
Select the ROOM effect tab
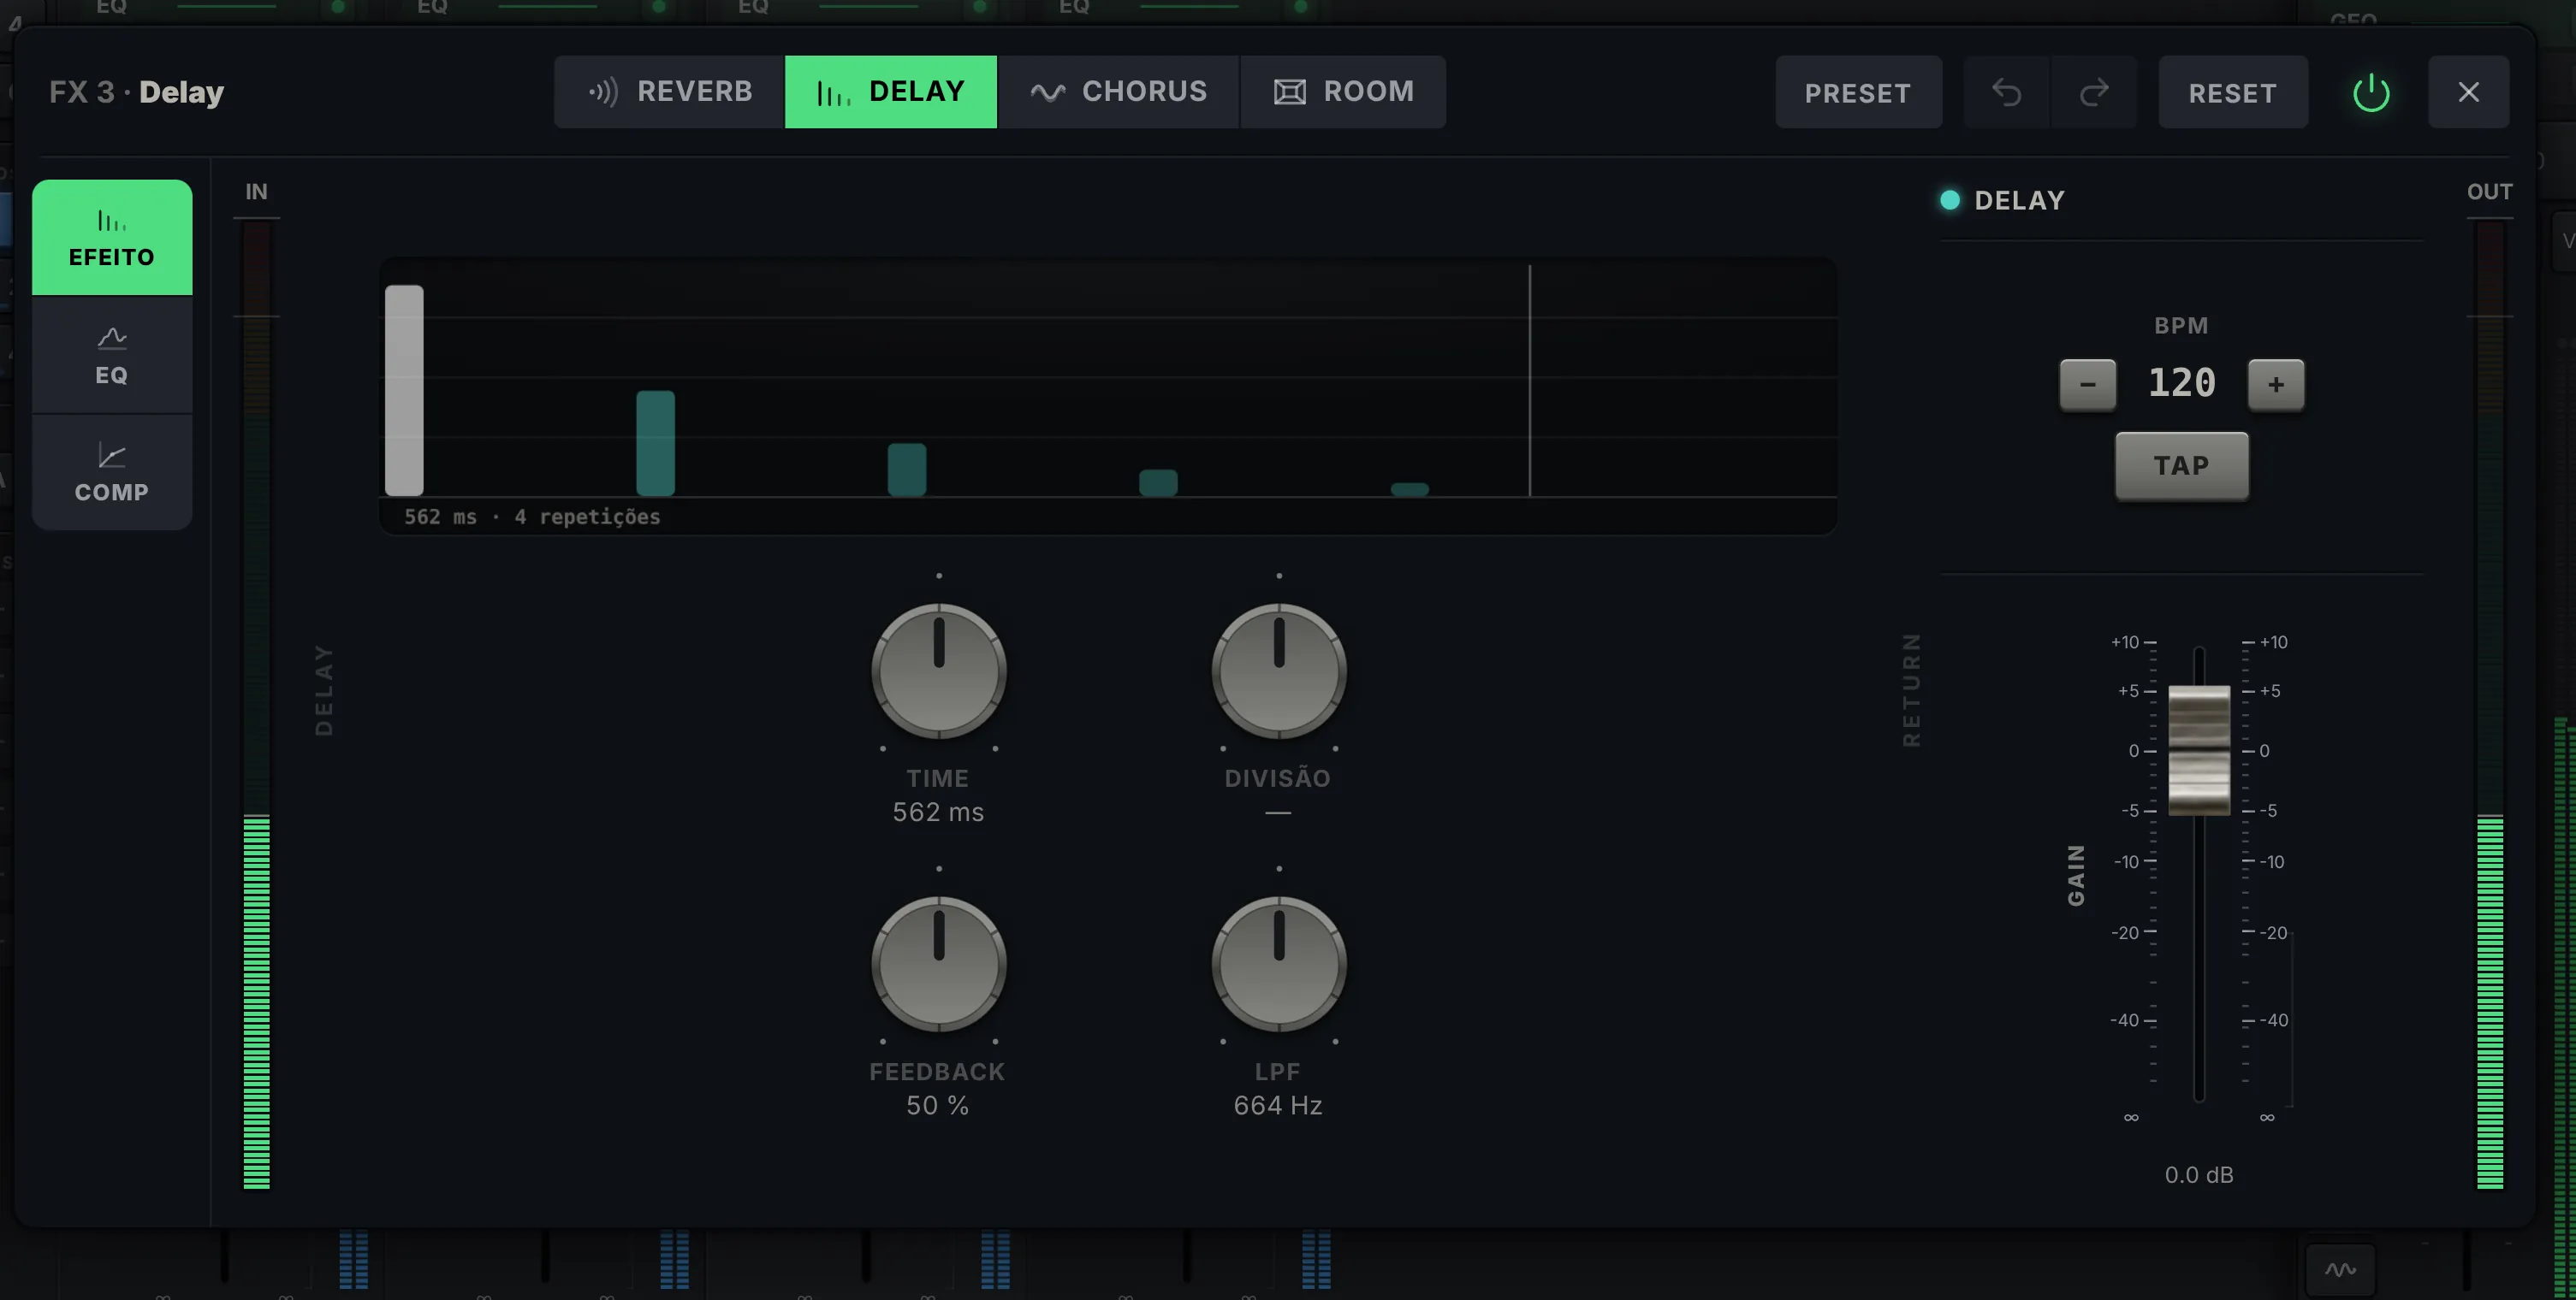(x=1343, y=92)
